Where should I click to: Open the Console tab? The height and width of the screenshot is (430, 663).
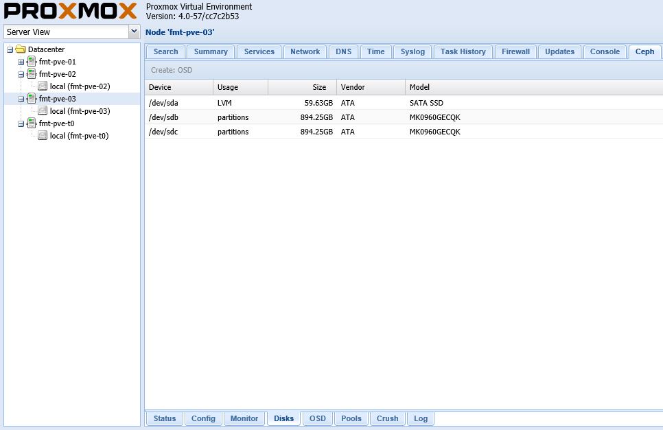pyautogui.click(x=605, y=51)
